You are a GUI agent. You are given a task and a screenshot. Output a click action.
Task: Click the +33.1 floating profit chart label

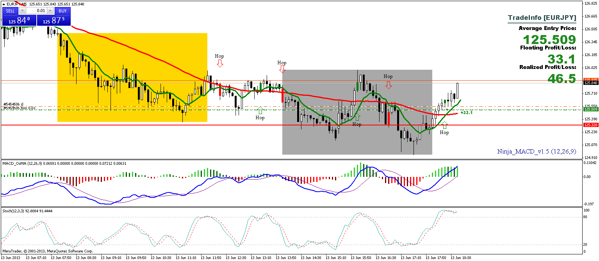pos(467,113)
